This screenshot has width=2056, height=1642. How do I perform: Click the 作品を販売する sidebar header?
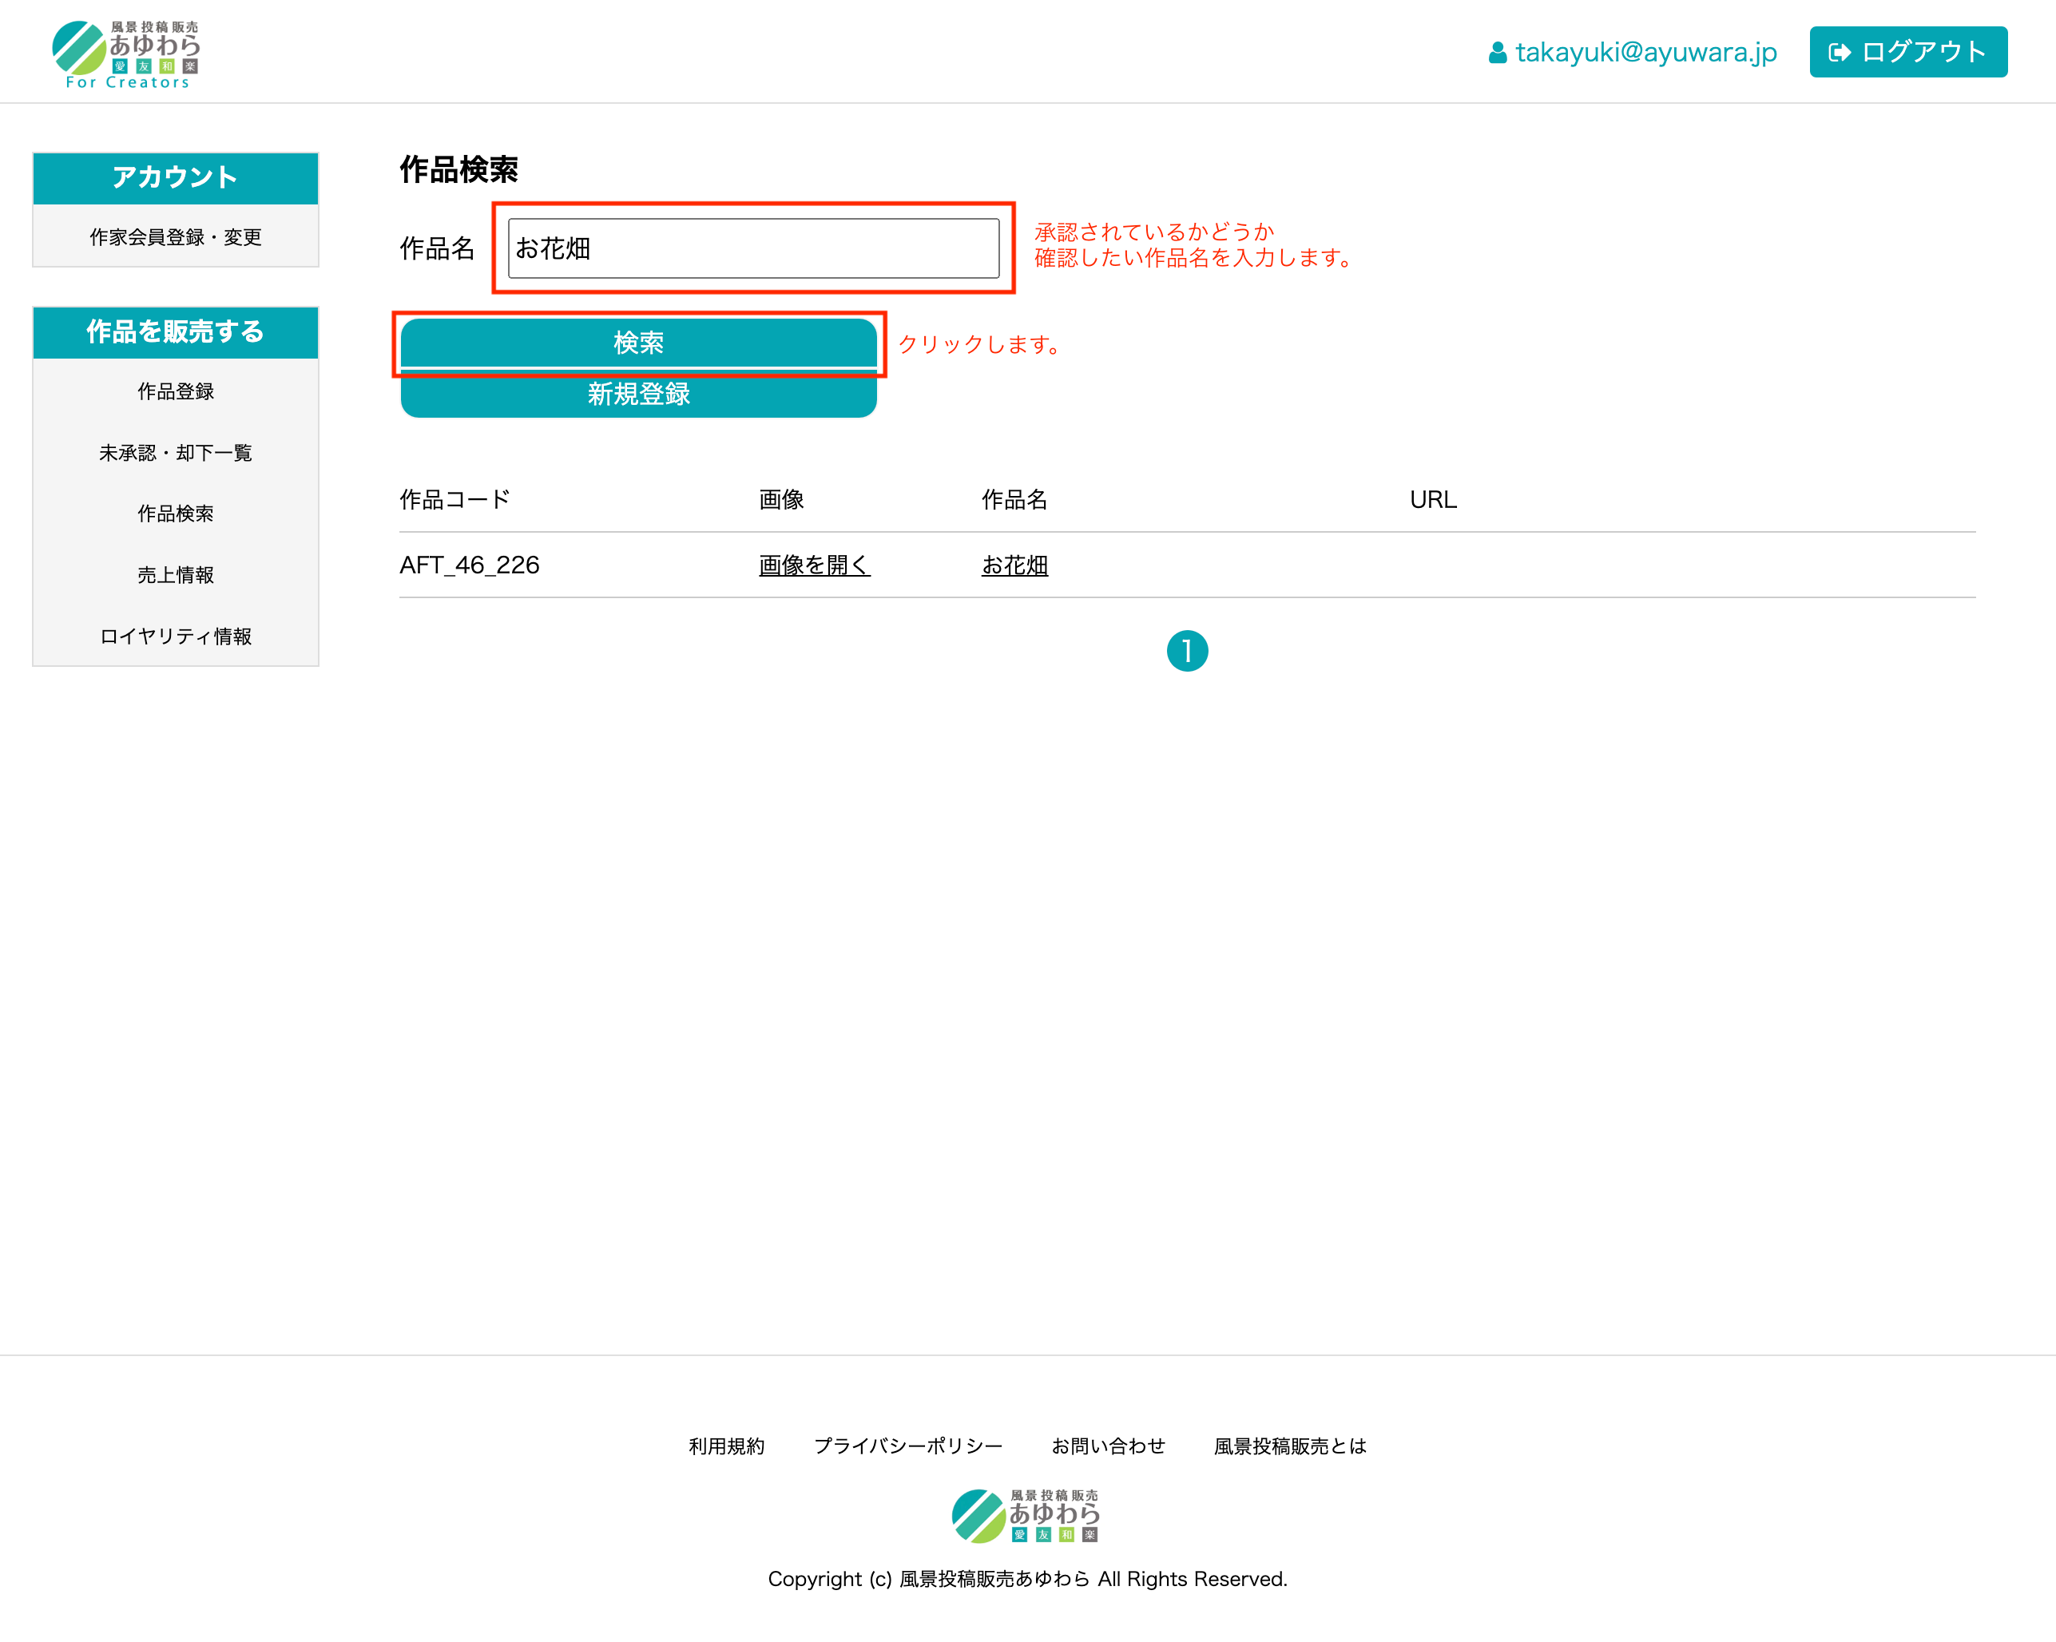(x=176, y=331)
